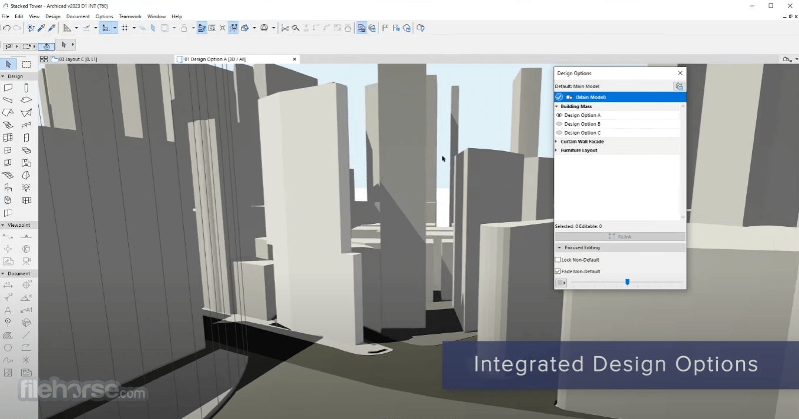Select the Beam tool
This screenshot has width=799, height=419.
(x=8, y=100)
